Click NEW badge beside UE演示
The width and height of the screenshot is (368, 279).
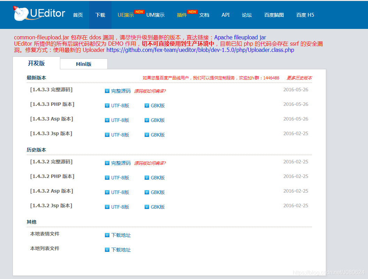click(x=139, y=12)
